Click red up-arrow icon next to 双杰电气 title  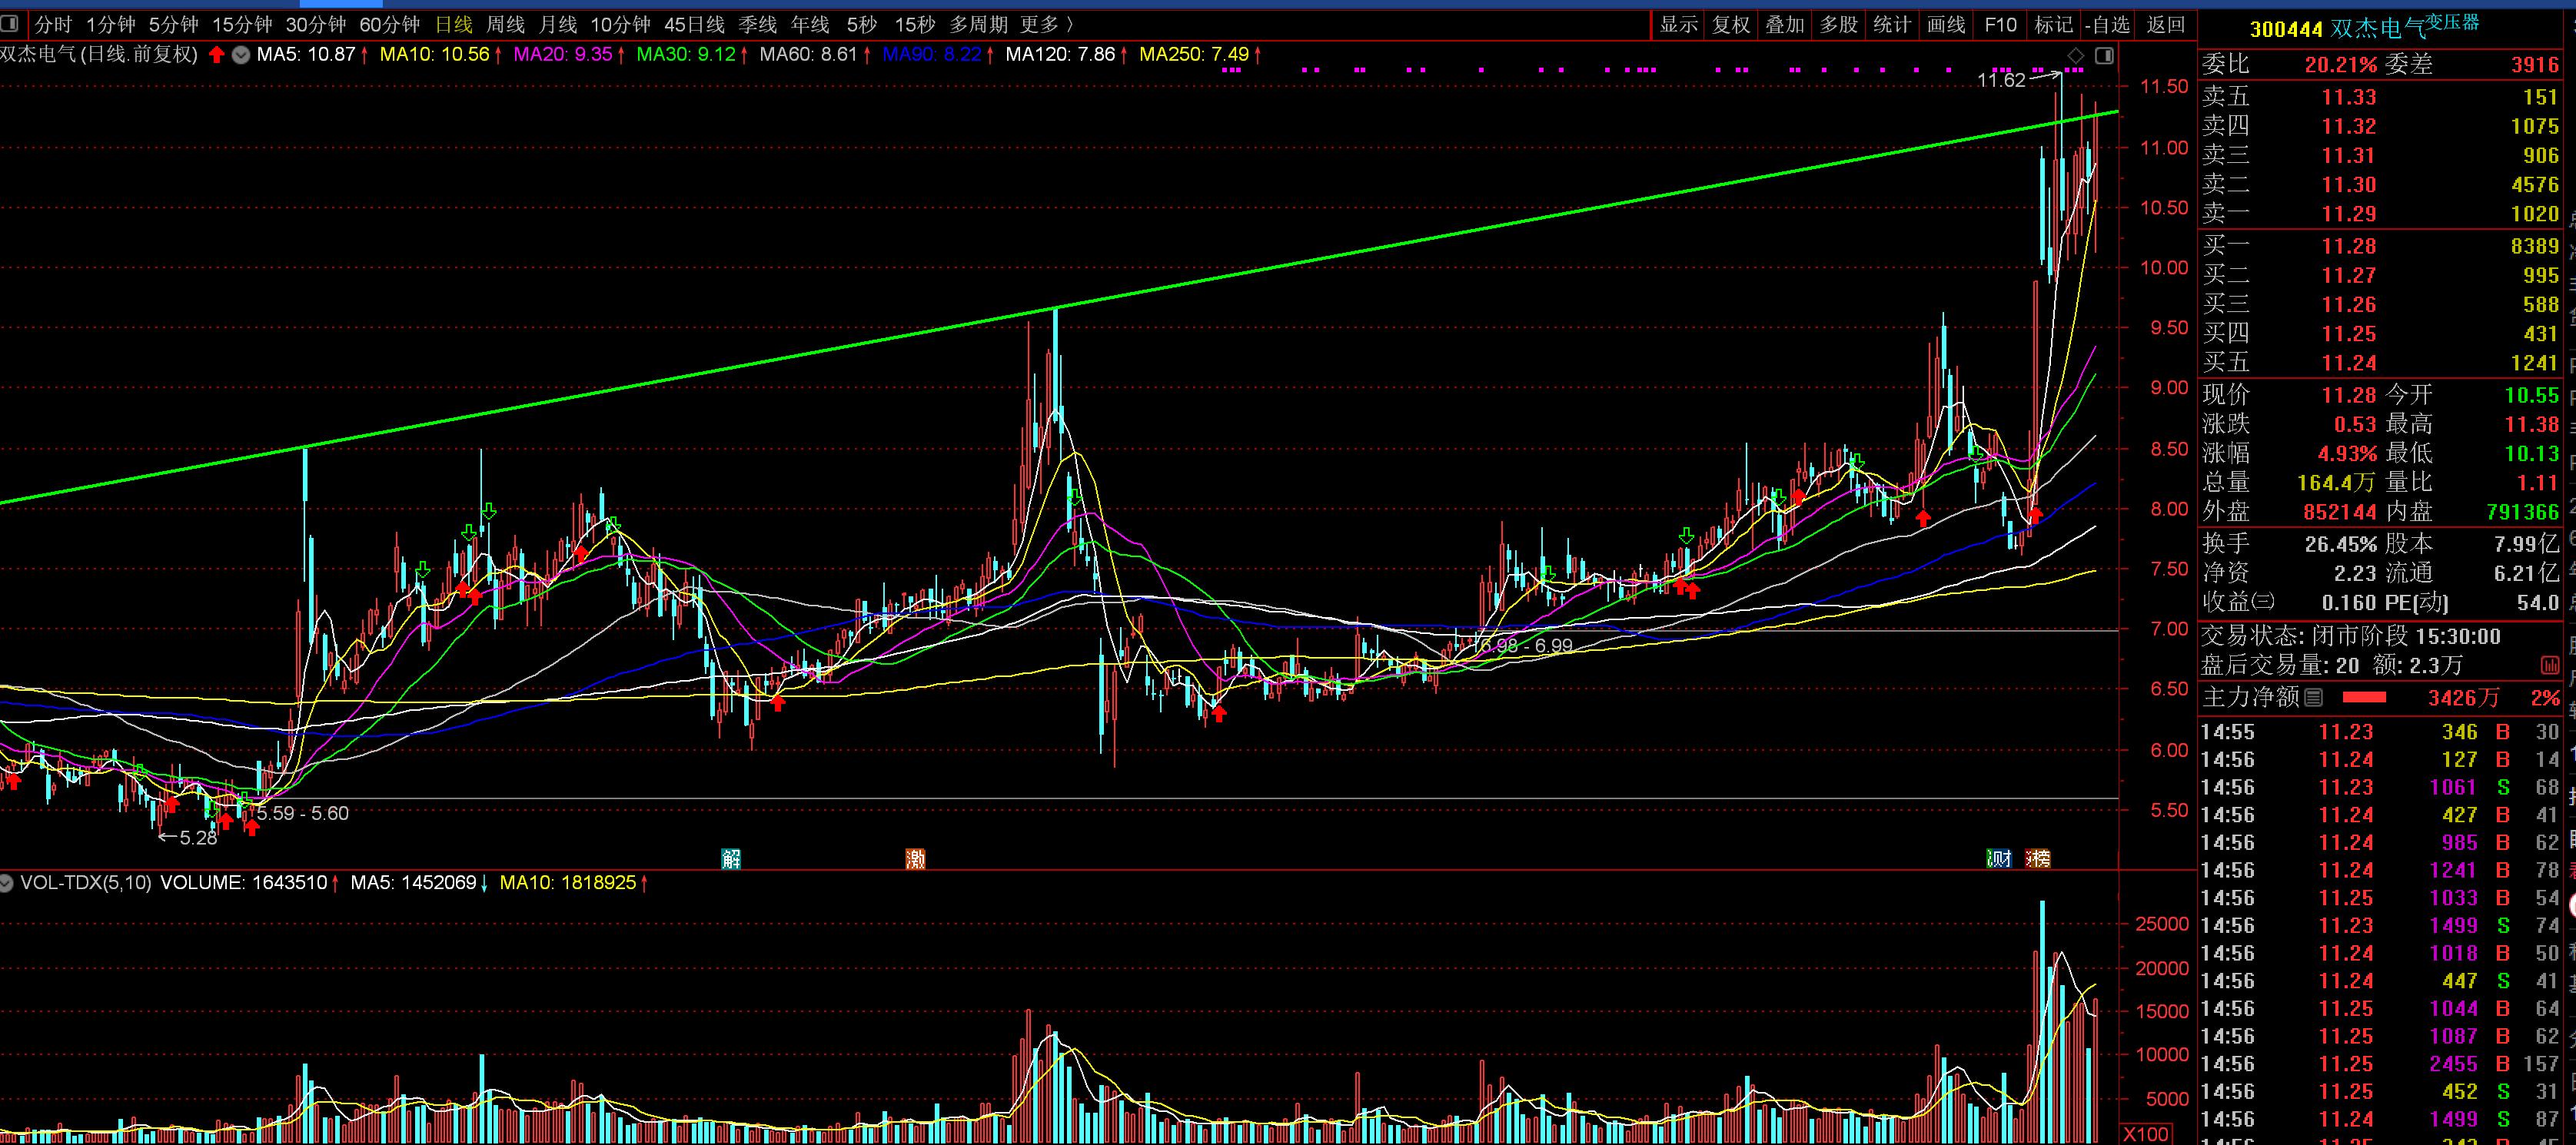point(217,55)
